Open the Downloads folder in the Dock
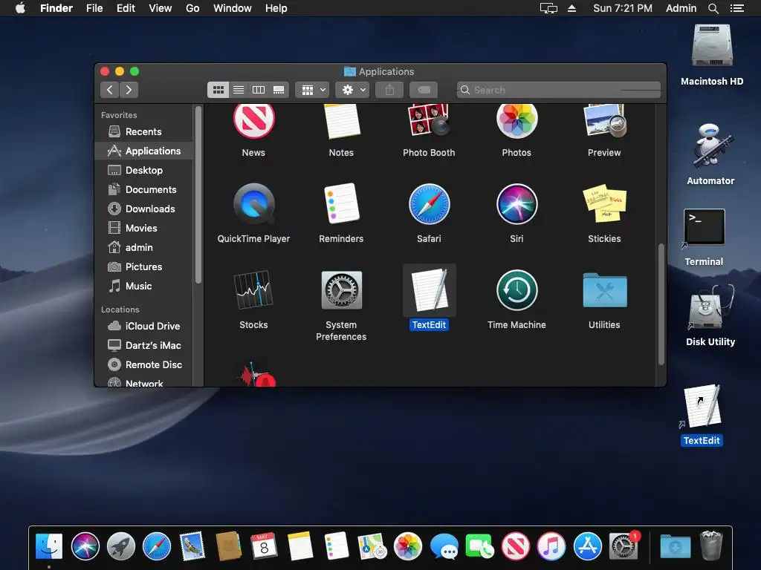 675,547
